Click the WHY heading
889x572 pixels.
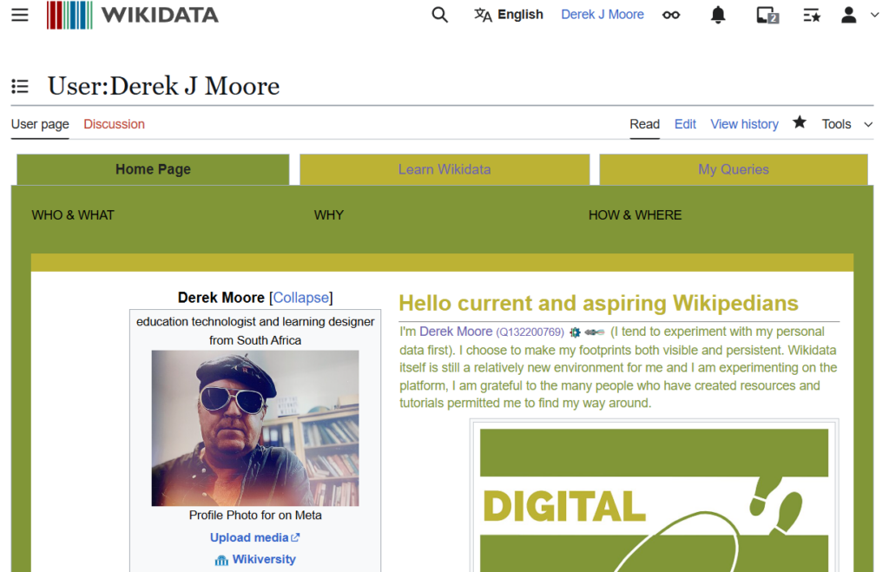(x=329, y=215)
